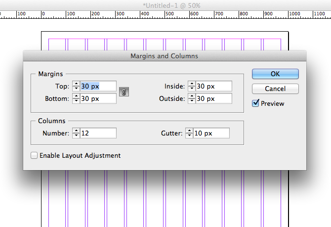Click the Top margin input field

tap(98, 86)
